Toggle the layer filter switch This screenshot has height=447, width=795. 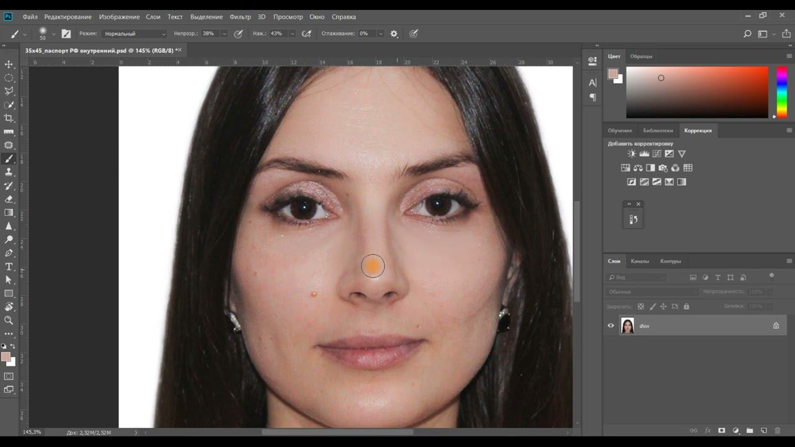pyautogui.click(x=772, y=275)
